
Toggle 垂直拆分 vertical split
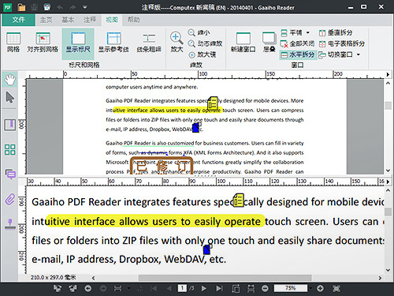pos(336,32)
